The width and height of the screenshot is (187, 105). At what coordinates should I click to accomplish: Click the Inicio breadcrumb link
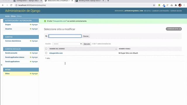[7, 16]
